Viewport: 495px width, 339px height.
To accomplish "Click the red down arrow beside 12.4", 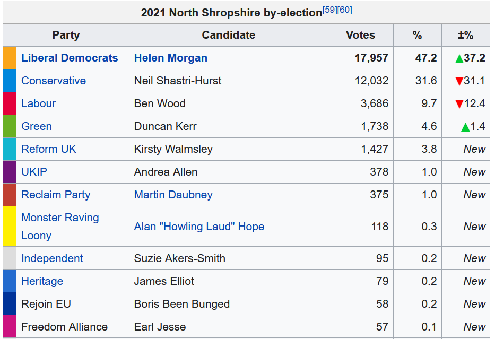I will [459, 104].
